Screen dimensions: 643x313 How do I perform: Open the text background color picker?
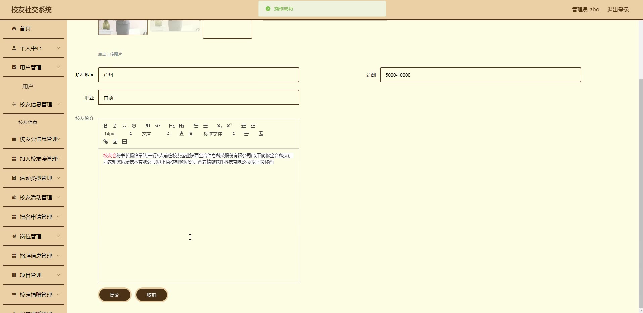click(191, 134)
